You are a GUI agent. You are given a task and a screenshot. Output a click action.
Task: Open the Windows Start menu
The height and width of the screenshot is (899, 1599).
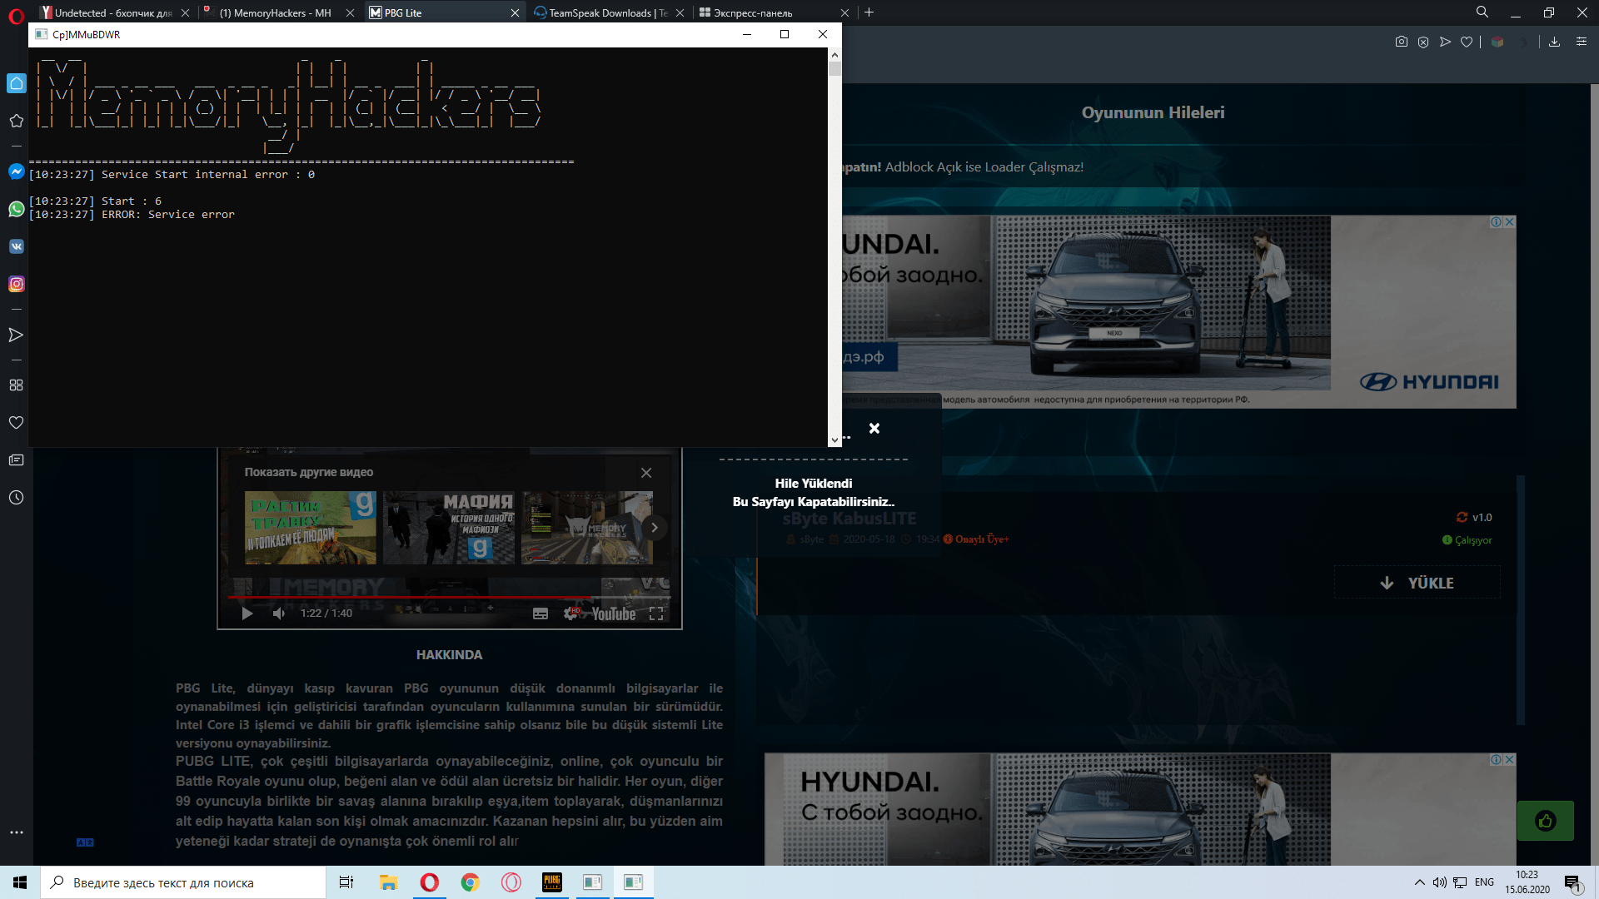click(20, 882)
